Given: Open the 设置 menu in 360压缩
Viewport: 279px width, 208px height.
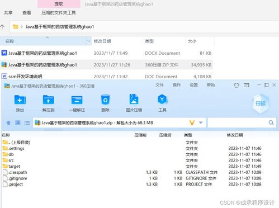Looking at the screenshot, I should click(193, 85).
